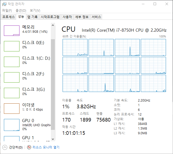Click the first logical processor graph
173x154 pixels.
(x=75, y=47)
